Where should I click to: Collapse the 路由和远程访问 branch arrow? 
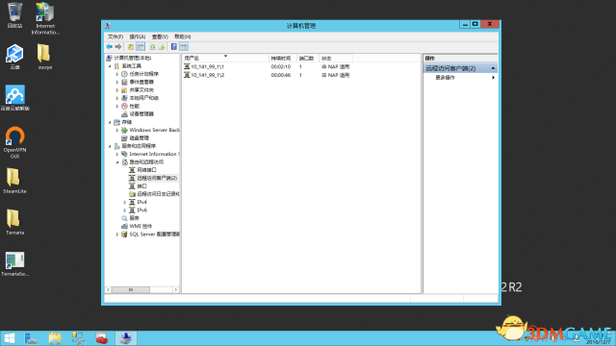coord(117,162)
